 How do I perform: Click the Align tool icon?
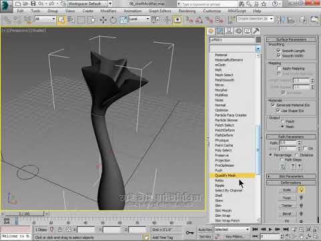(290, 20)
